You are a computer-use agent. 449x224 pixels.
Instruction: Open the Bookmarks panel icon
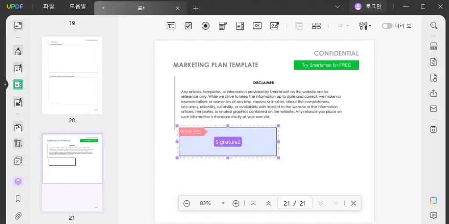18,199
